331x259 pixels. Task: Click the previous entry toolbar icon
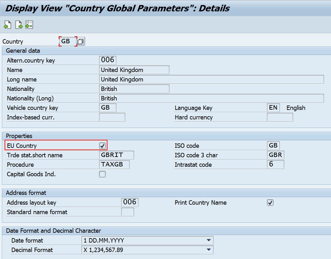coord(8,25)
